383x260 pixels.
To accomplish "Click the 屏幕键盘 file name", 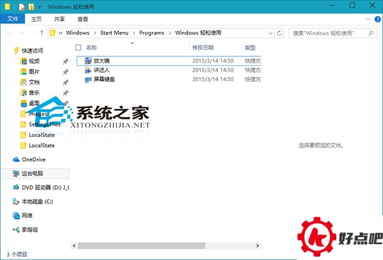I will coord(104,79).
